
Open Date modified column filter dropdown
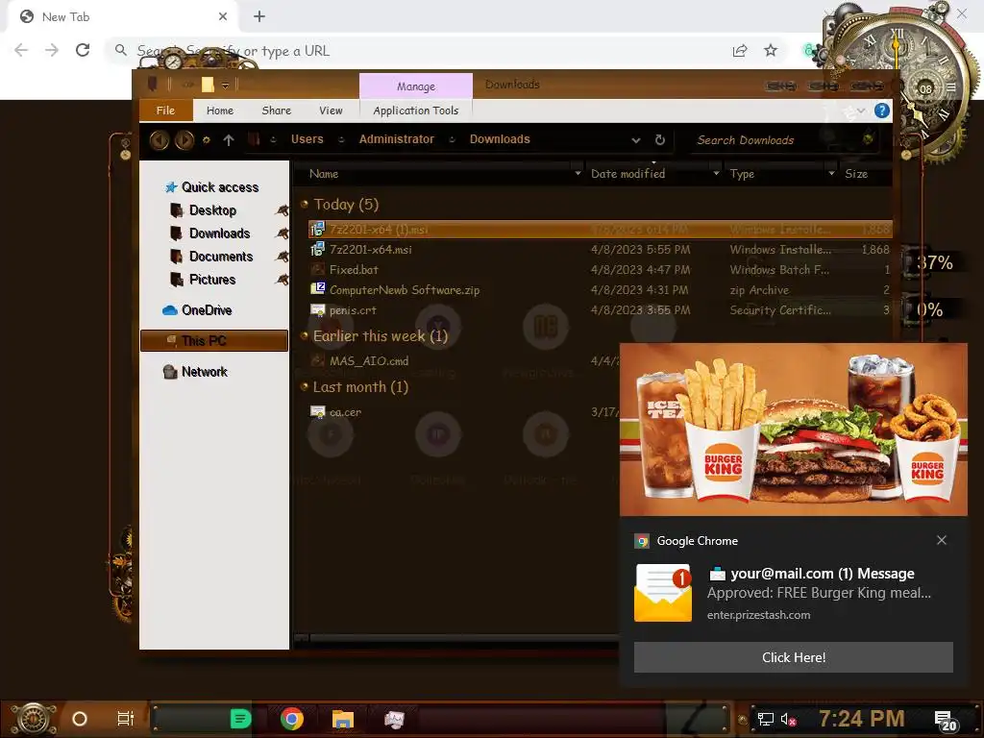[716, 173]
